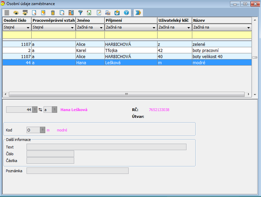Click the horizontal scrollbar of the table
The width and height of the screenshot is (261, 197).
[x=126, y=94]
